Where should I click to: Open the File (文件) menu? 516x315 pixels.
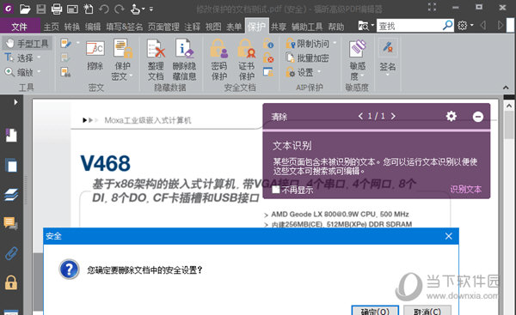pyautogui.click(x=20, y=27)
